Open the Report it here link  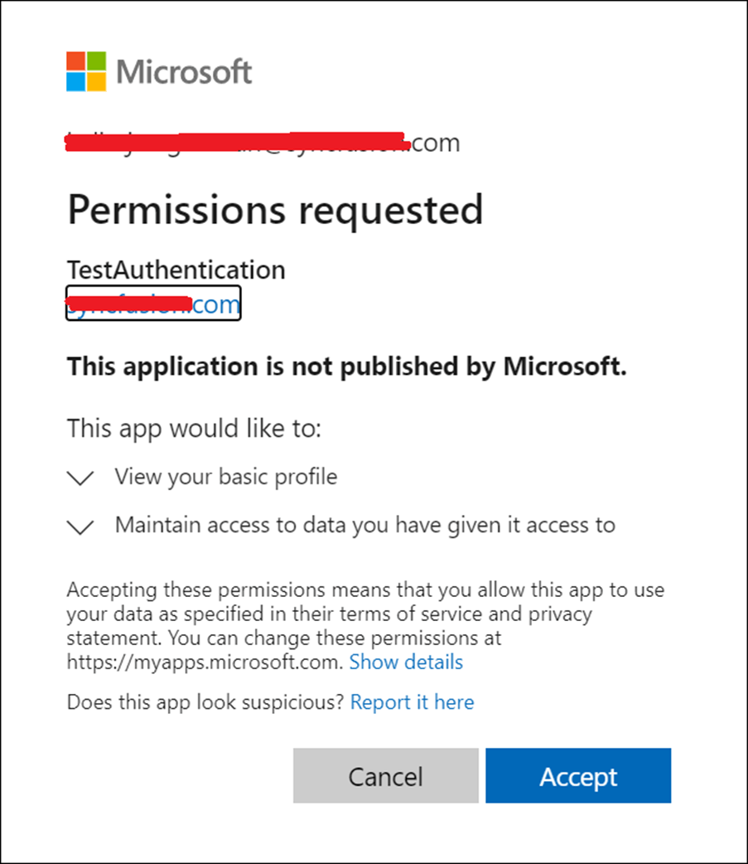(412, 702)
